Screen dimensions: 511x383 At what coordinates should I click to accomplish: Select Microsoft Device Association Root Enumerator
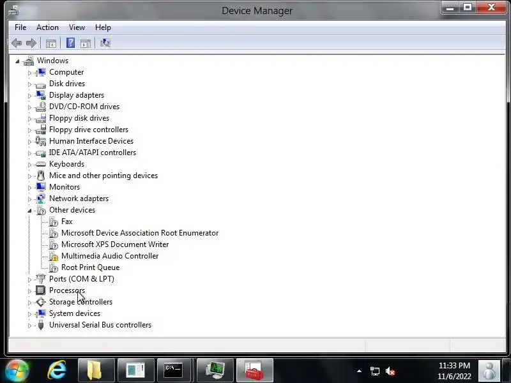click(140, 233)
